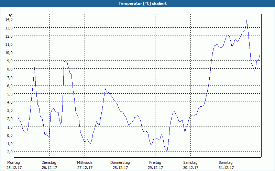This screenshot has height=171, width=275.
Task: Click the Sonntag day label
Action: tap(225, 163)
